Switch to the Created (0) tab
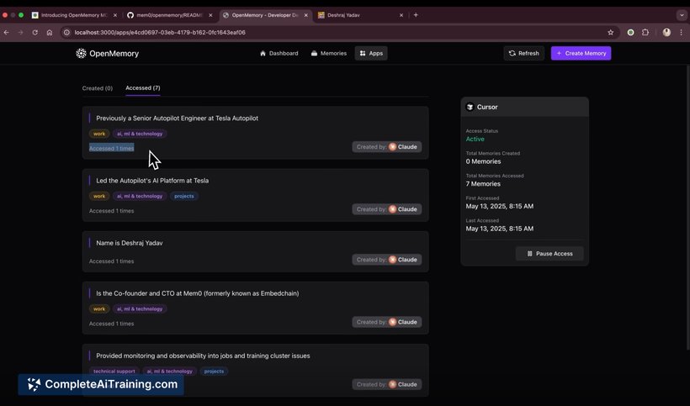 tap(98, 88)
